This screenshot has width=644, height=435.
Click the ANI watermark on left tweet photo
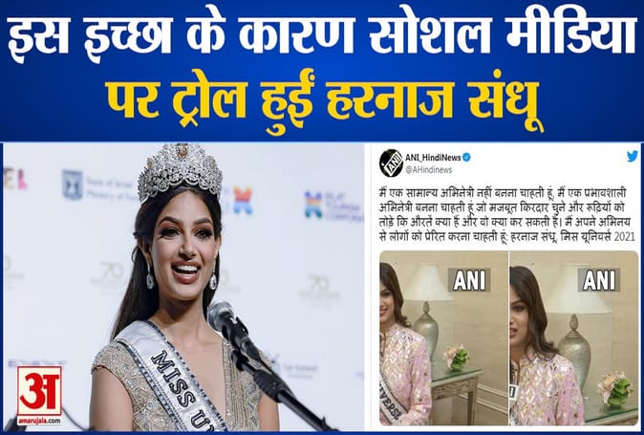[469, 280]
